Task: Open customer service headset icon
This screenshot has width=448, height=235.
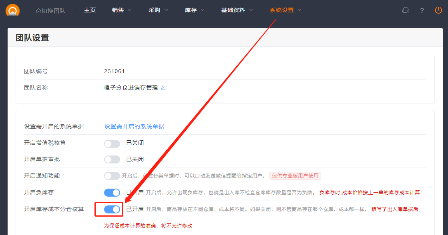Action: (406, 10)
